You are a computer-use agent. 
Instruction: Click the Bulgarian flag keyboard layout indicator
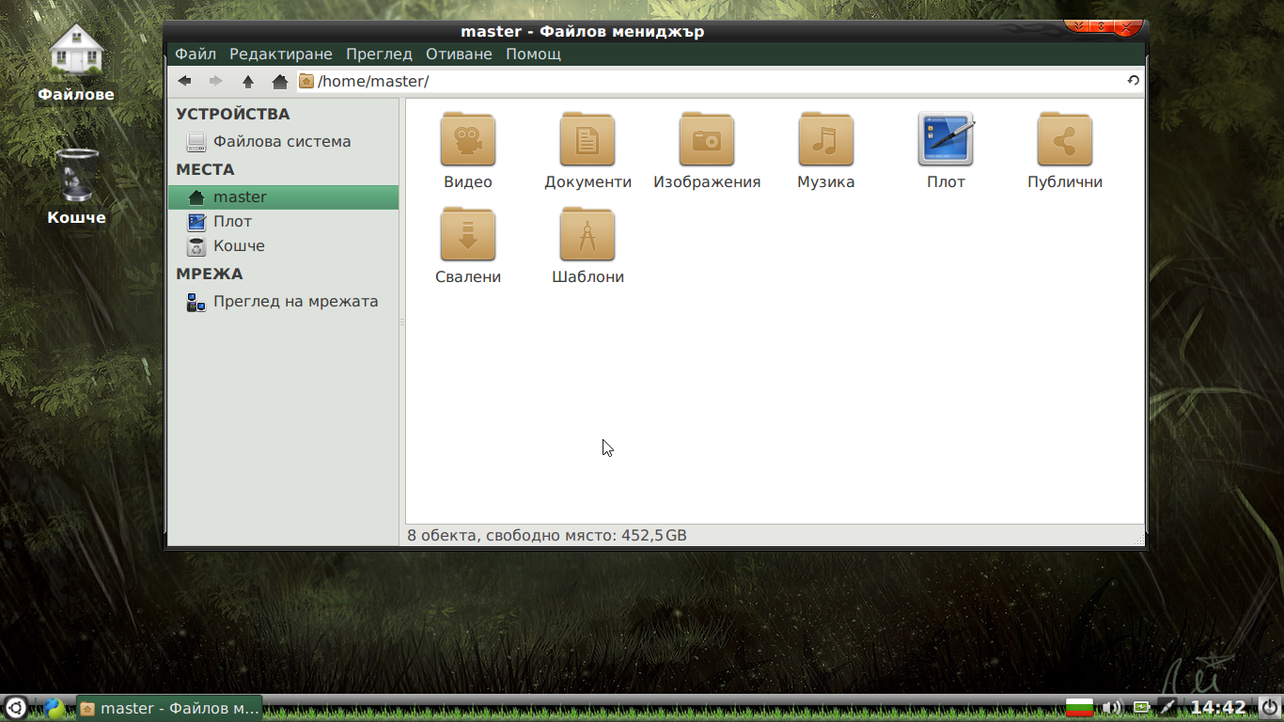[x=1080, y=707]
